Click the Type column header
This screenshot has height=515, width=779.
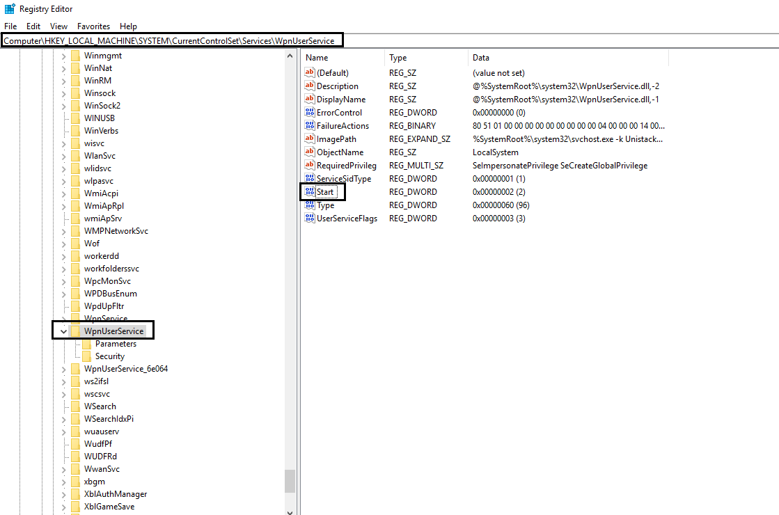(426, 58)
